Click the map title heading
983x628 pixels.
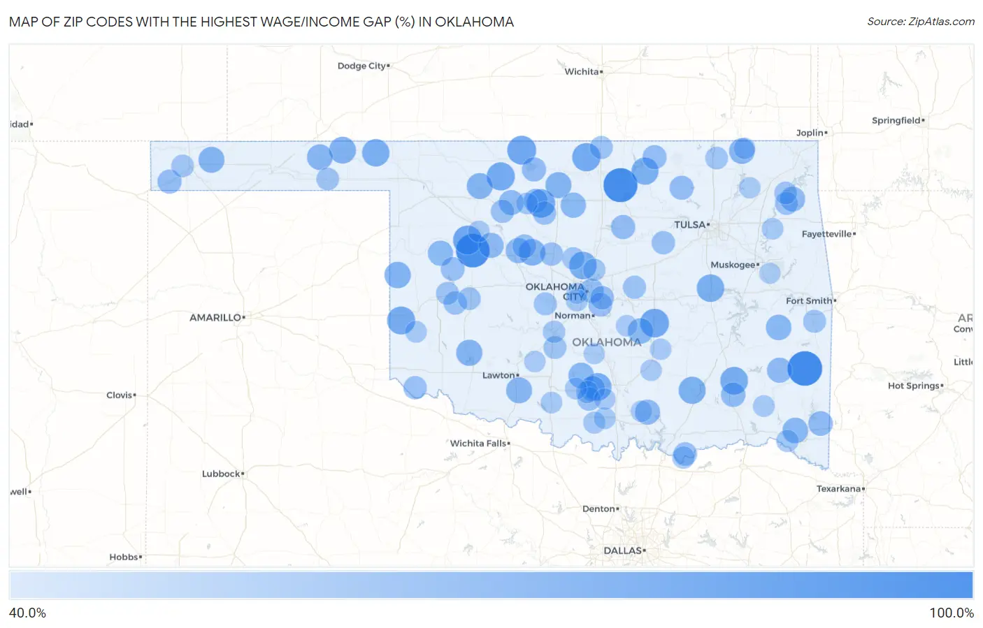coord(261,22)
